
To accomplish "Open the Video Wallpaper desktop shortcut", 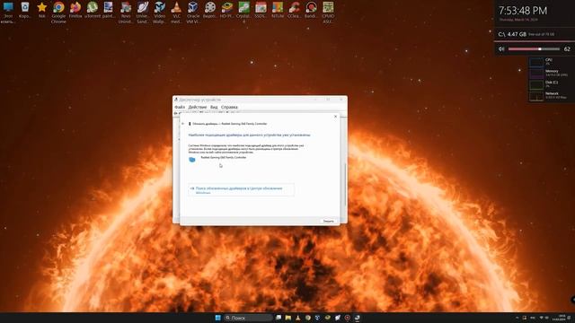I will click(159, 12).
